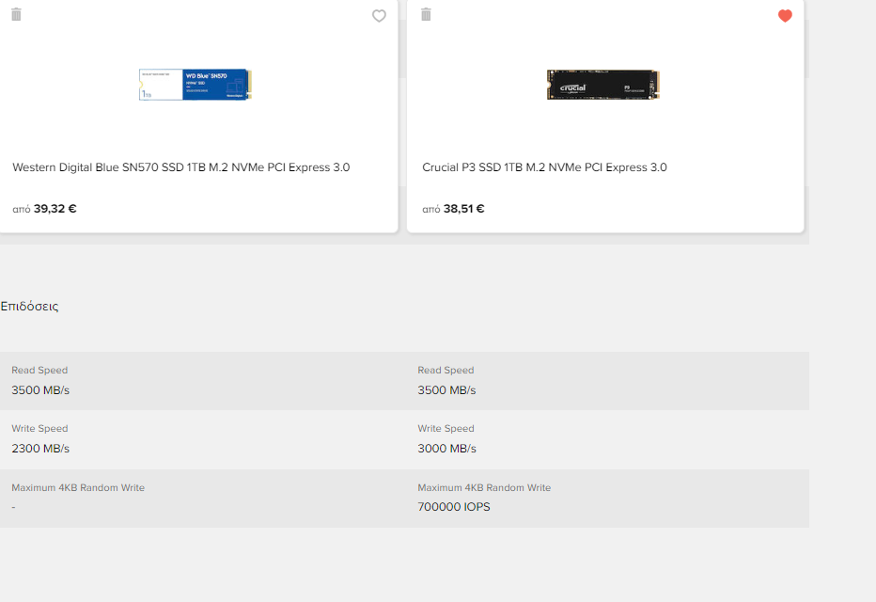Remove the Crucial P3 SSD with trash icon
The height and width of the screenshot is (602, 876).
tap(427, 14)
